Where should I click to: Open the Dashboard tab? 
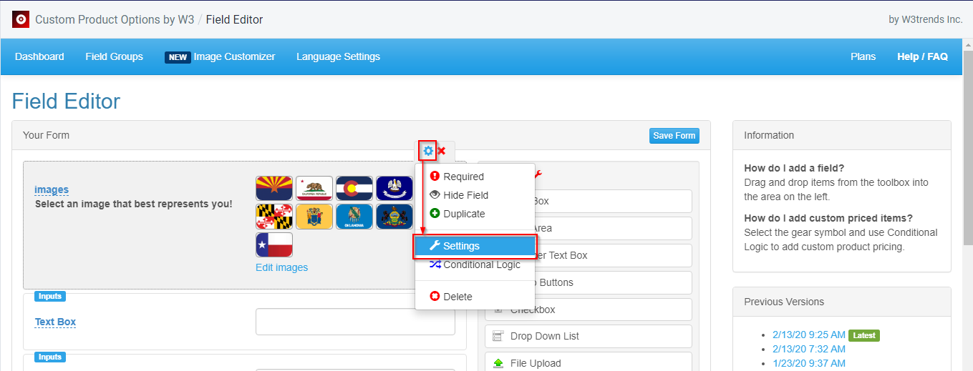39,56
